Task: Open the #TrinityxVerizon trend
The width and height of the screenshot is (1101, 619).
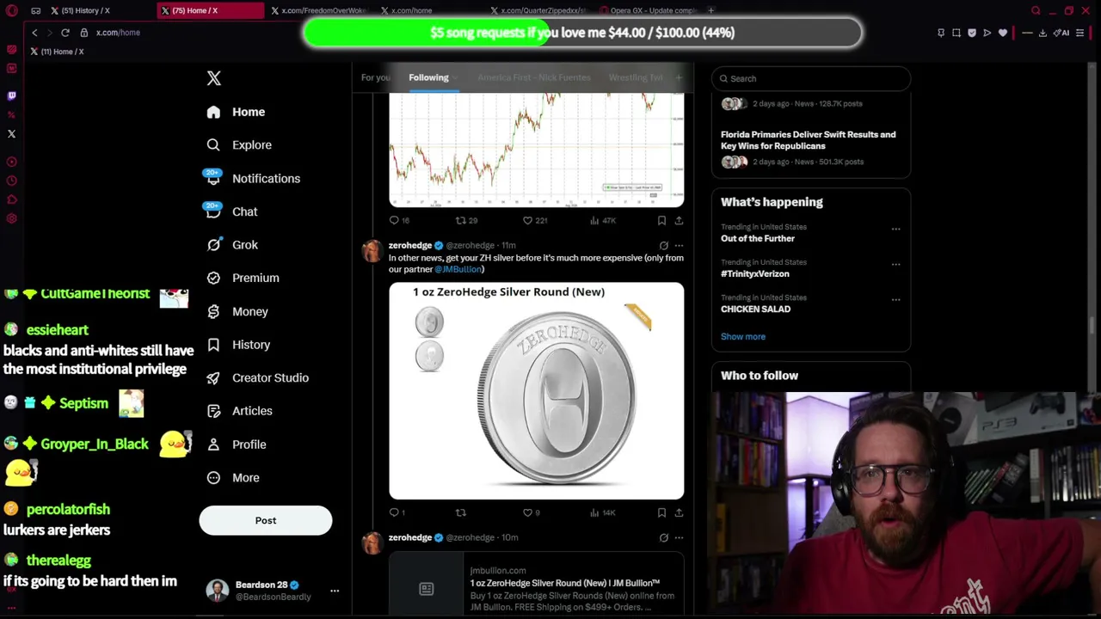Action: [x=755, y=273]
